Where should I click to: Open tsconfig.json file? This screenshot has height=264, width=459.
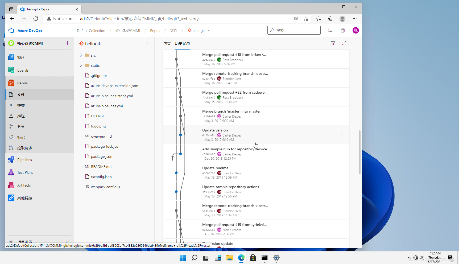tap(101, 177)
